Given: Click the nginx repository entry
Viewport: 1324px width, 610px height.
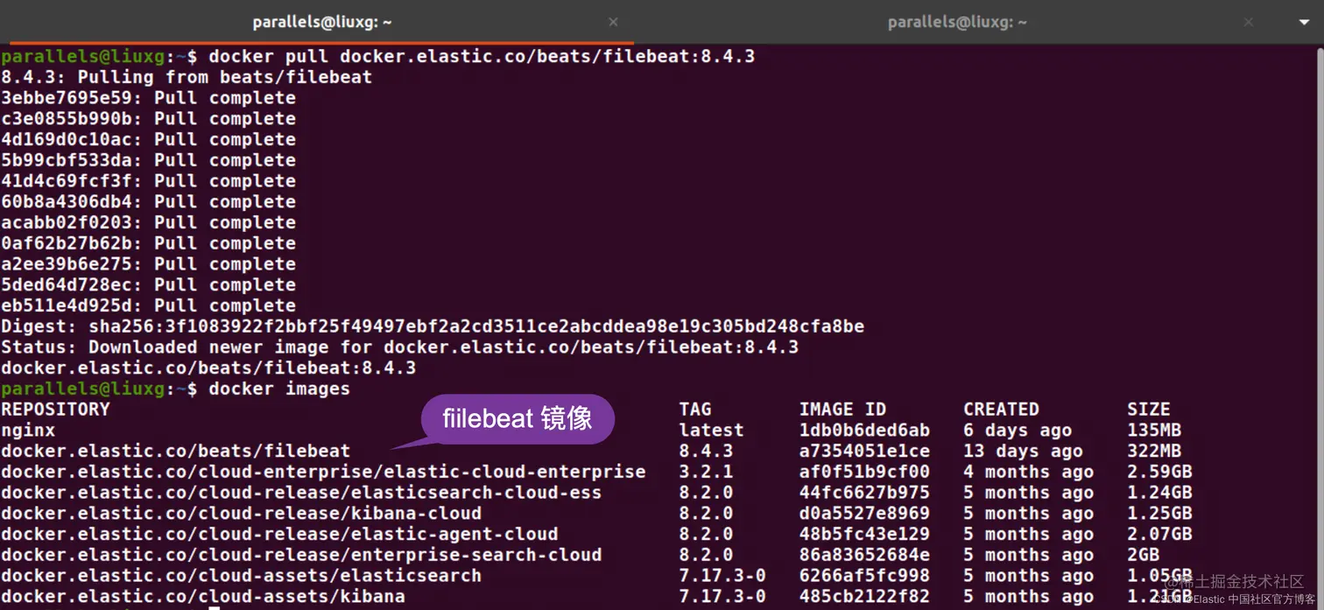Looking at the screenshot, I should pyautogui.click(x=28, y=431).
